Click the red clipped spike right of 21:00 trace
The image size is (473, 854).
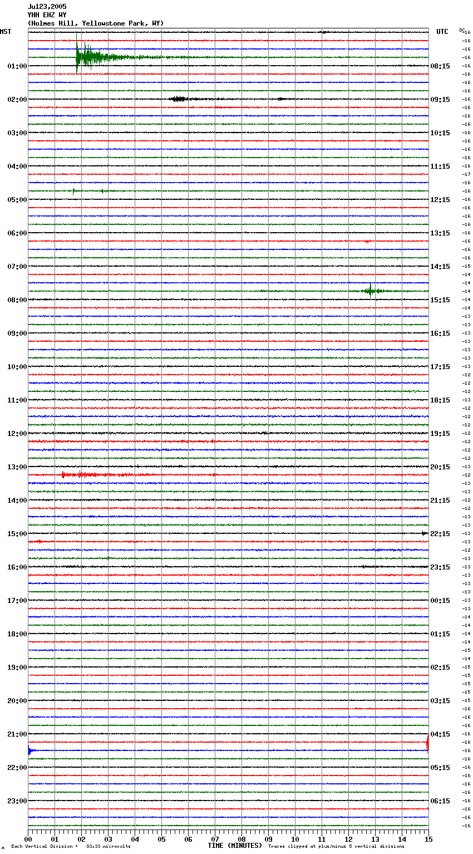pos(427,743)
